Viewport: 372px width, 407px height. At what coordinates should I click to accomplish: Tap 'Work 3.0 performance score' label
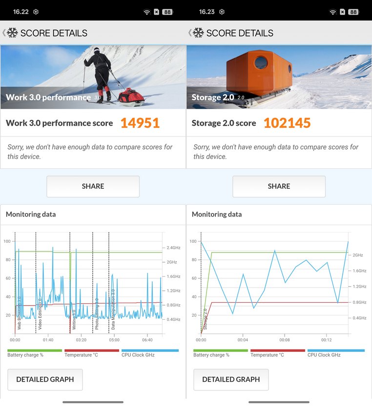(x=59, y=123)
